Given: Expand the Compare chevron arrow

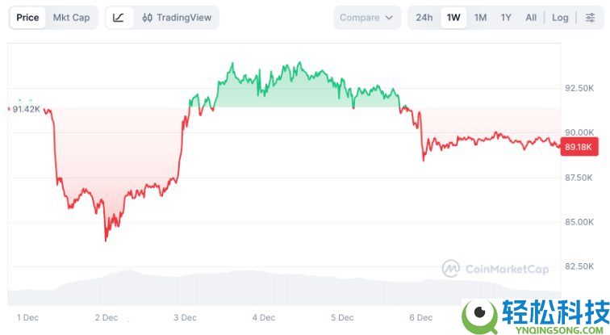Looking at the screenshot, I should [389, 18].
